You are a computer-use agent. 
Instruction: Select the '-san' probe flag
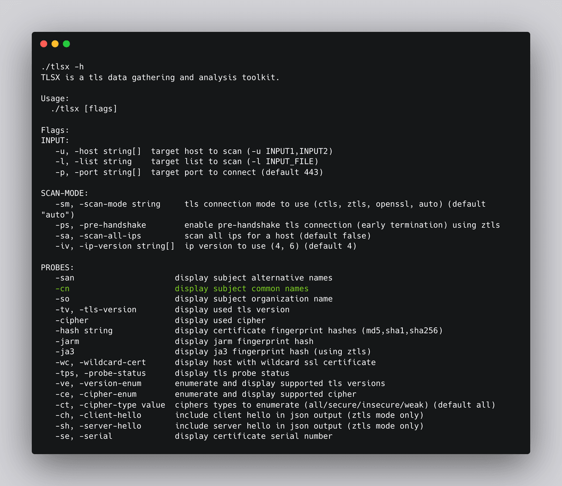(65, 278)
